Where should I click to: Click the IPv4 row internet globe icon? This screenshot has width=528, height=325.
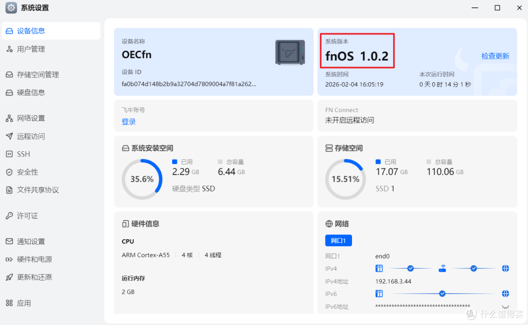click(x=506, y=268)
